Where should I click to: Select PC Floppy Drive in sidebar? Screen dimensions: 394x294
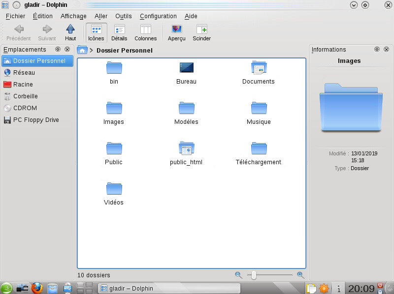(x=35, y=120)
